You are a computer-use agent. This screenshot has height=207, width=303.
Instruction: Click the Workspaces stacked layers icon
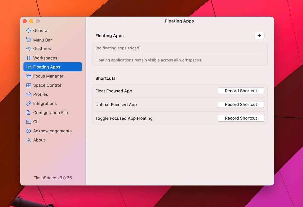[x=29, y=58]
